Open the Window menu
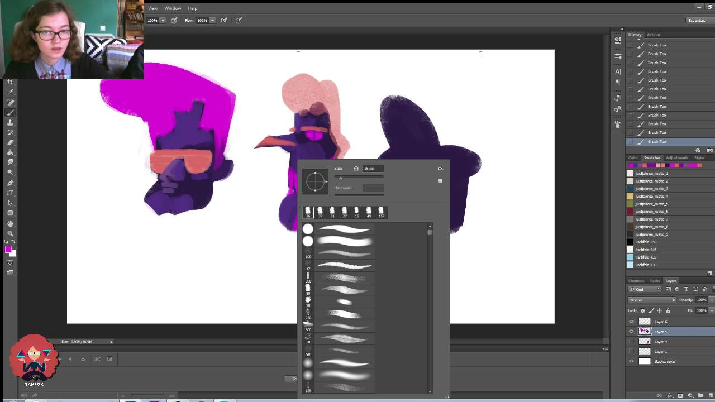This screenshot has height=402, width=715. click(x=173, y=8)
